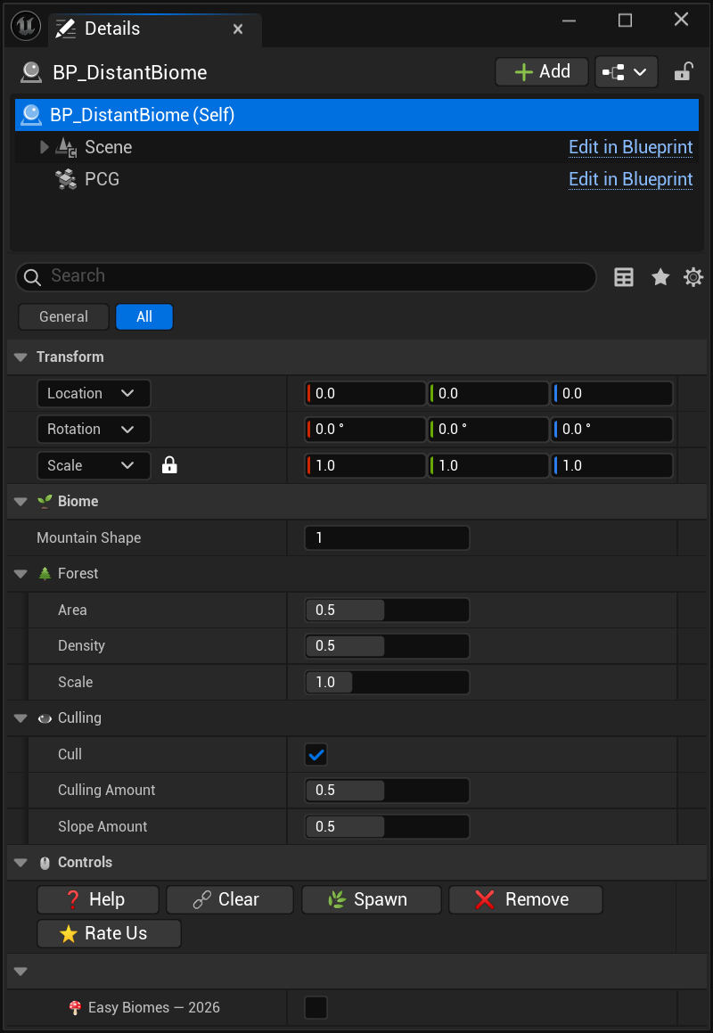Click the Location Y value field
The width and height of the screenshot is (713, 1033).
coord(488,393)
